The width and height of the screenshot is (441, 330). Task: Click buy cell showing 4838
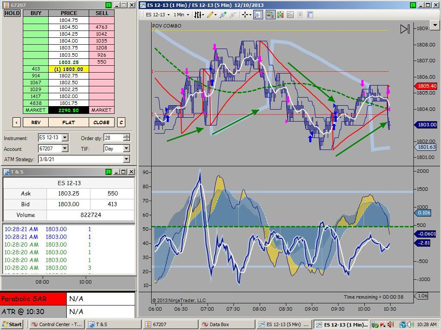point(35,103)
